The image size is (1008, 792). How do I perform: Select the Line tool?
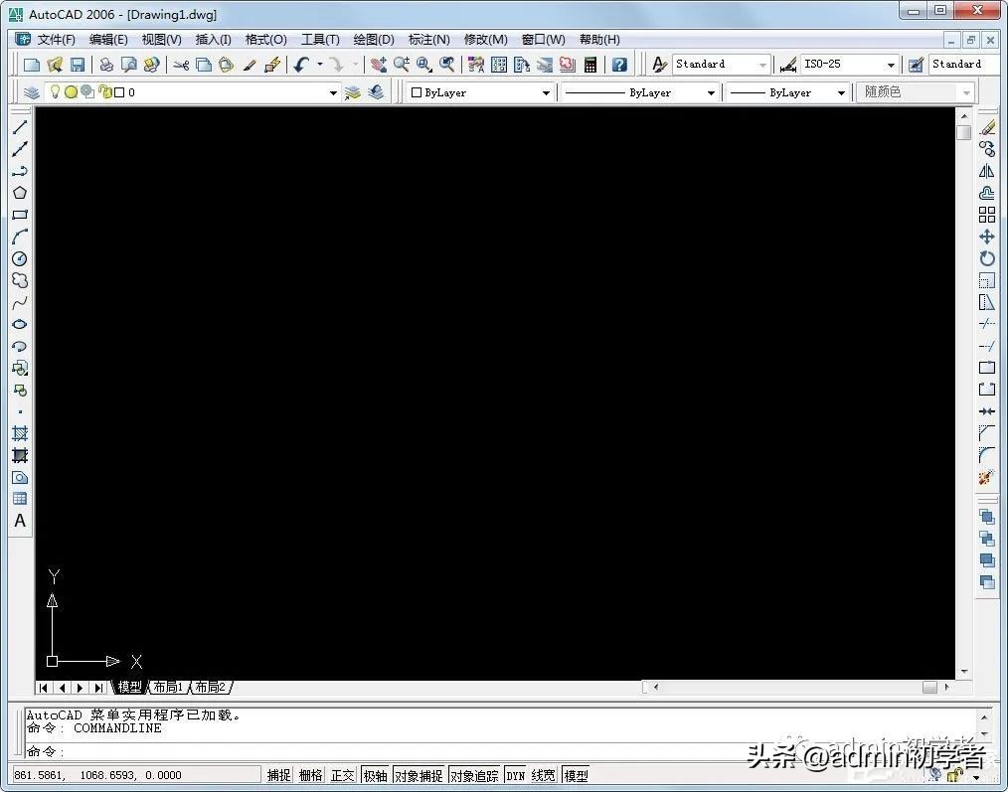click(21, 126)
